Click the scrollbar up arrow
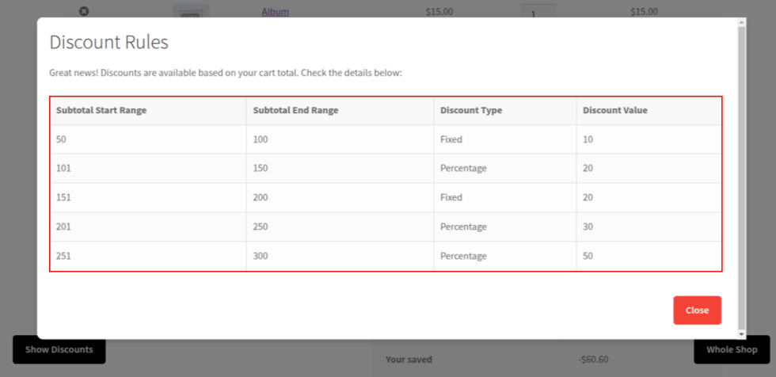Image resolution: width=776 pixels, height=377 pixels. 741,21
